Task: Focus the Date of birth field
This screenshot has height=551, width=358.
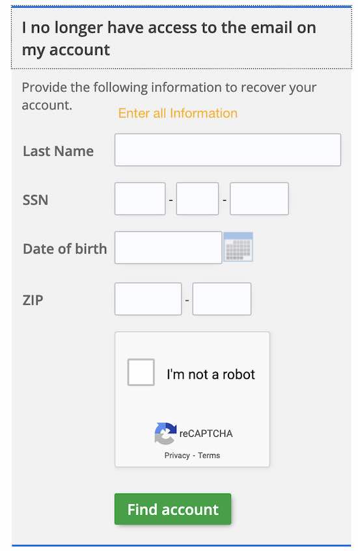Action: pos(169,247)
